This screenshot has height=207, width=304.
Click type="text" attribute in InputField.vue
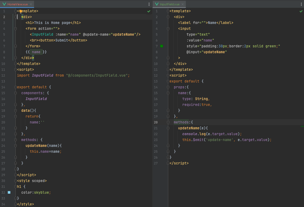point(198,34)
